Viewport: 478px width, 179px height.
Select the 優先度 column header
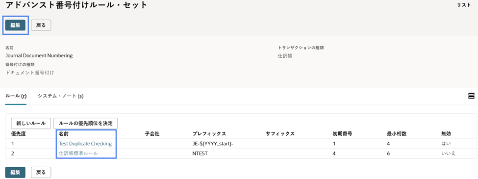[19, 134]
